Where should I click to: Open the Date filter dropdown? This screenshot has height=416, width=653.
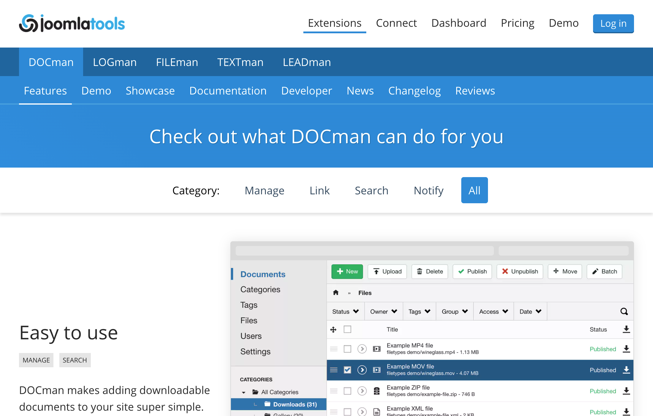(x=530, y=311)
